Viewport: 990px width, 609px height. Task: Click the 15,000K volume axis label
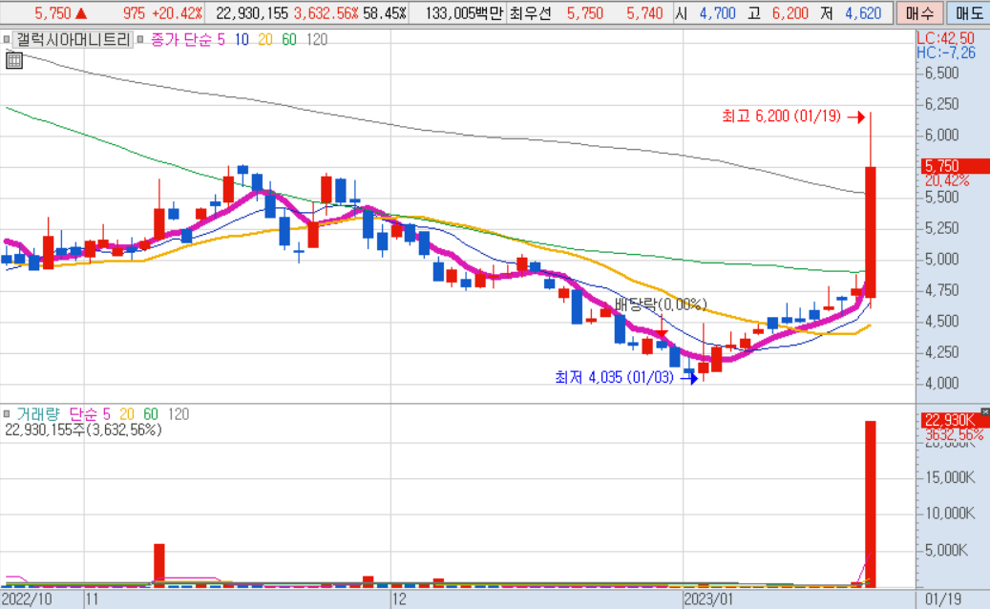[x=950, y=477]
